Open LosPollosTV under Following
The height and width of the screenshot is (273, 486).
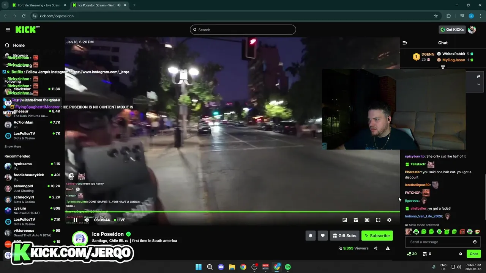tap(32, 136)
